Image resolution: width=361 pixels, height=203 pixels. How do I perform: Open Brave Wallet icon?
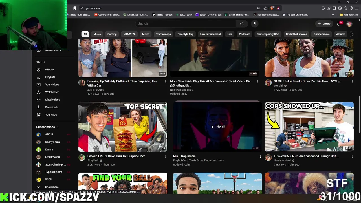click(x=340, y=8)
